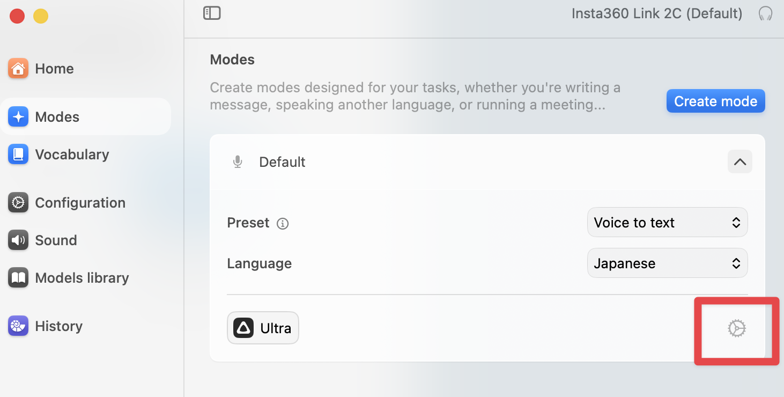784x397 pixels.
Task: Open the mode settings gear icon
Action: tap(736, 328)
